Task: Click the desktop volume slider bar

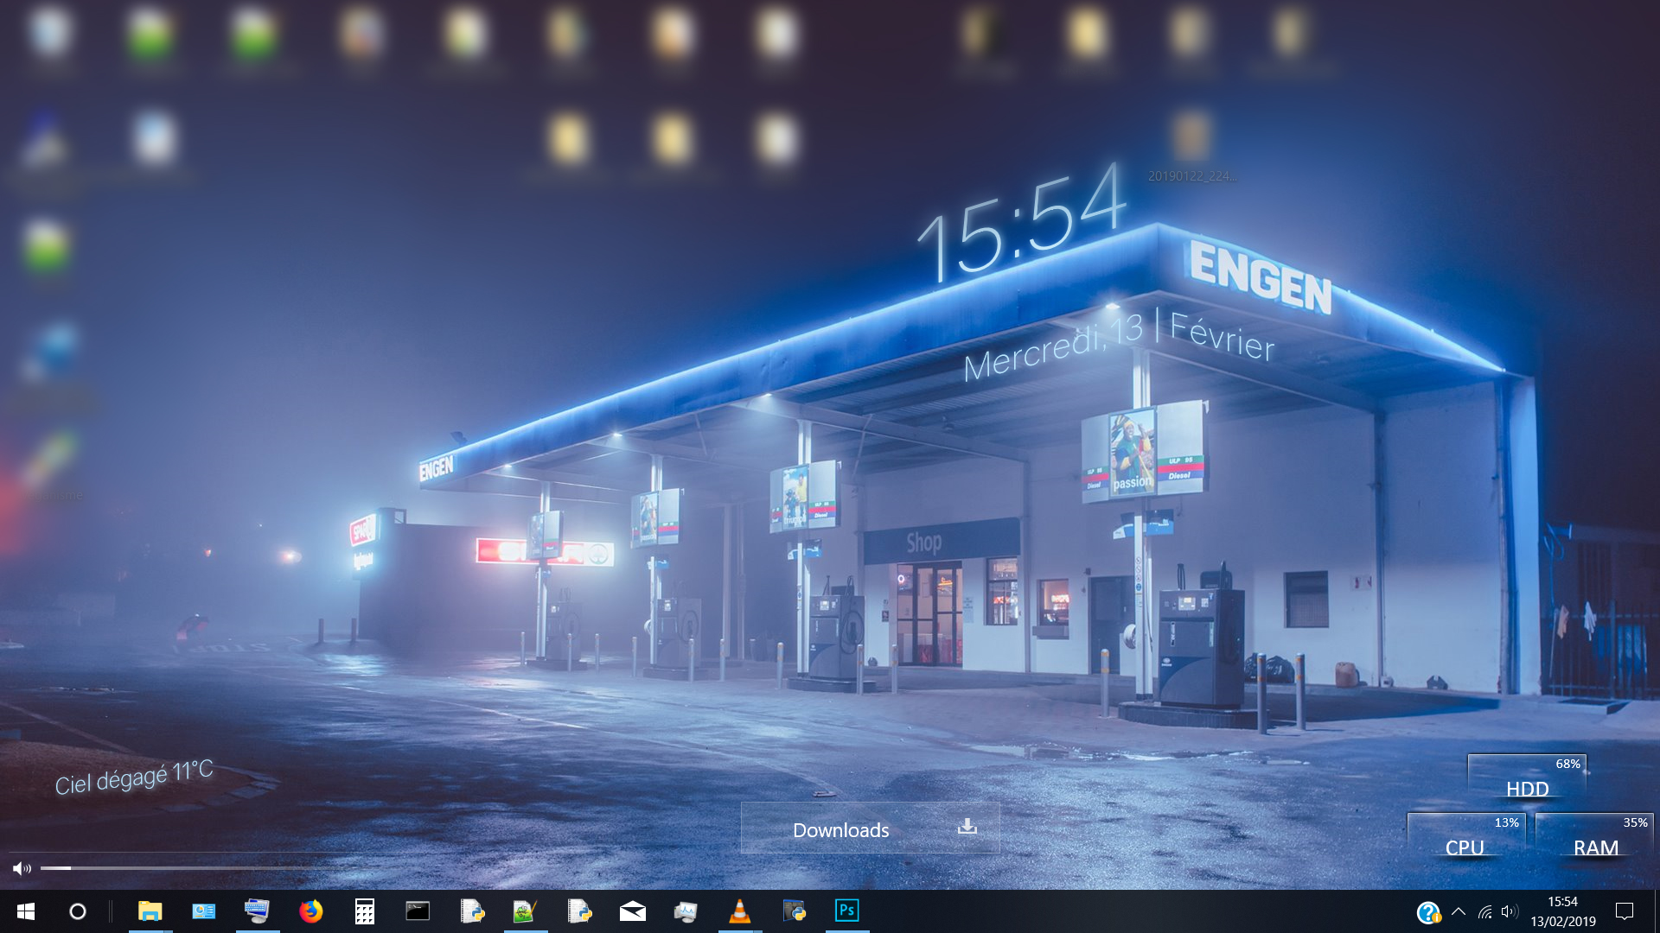Action: click(173, 868)
